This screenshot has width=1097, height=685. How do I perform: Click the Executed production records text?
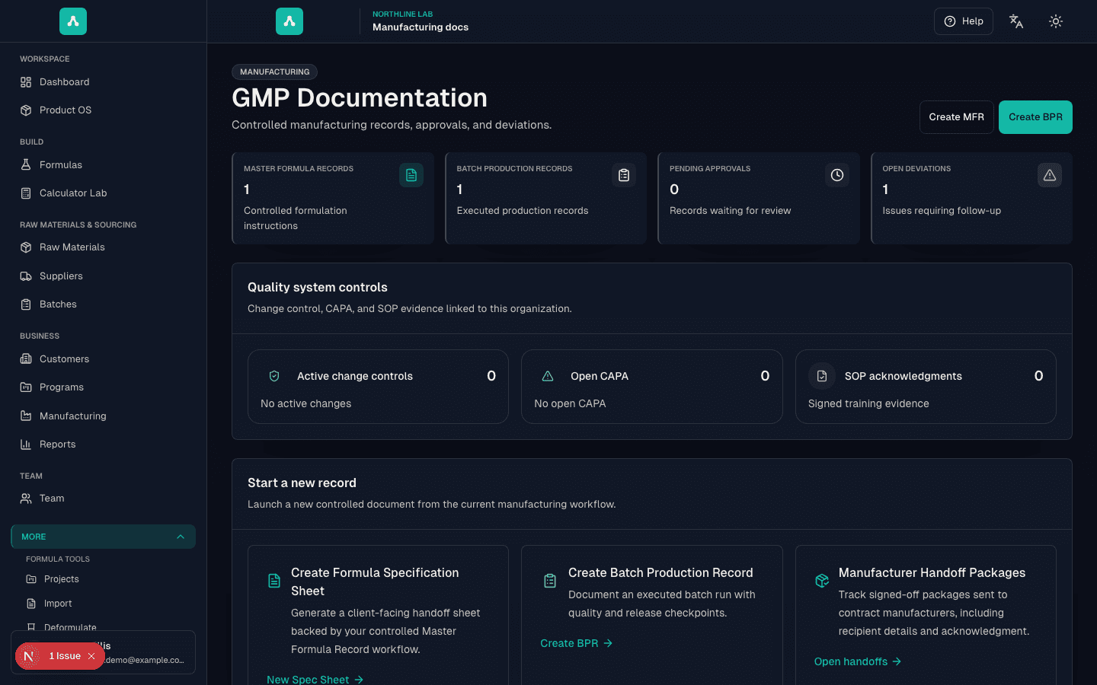tap(523, 211)
